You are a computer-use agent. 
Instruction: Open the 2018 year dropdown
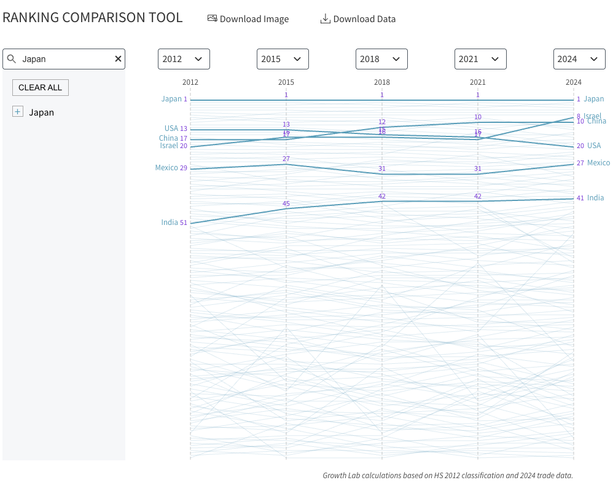click(381, 59)
